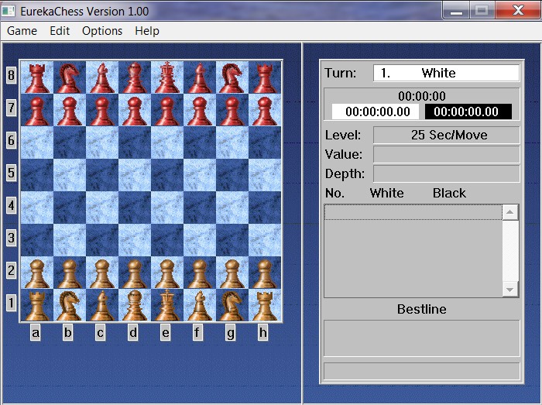
Task: Click the Turn field showing White
Action: pyautogui.click(x=446, y=73)
